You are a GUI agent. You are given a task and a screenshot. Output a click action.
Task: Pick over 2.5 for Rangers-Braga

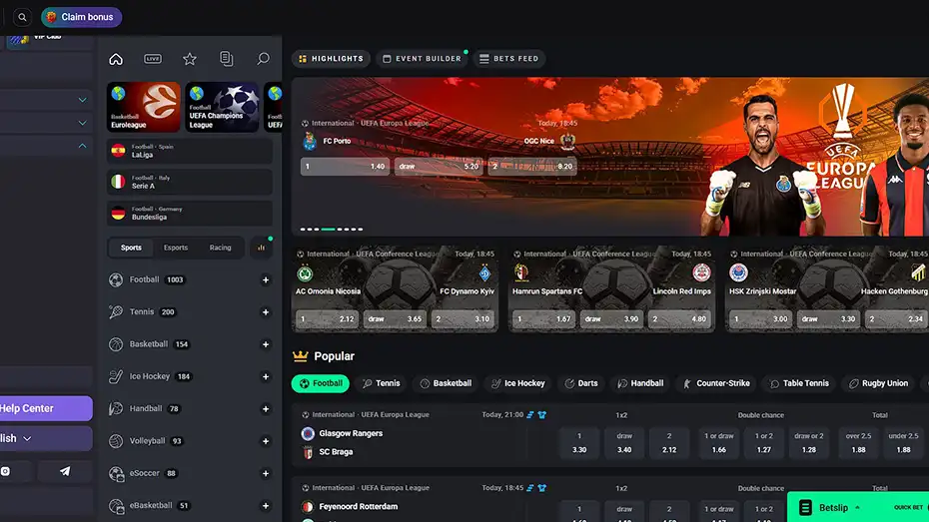(x=858, y=443)
